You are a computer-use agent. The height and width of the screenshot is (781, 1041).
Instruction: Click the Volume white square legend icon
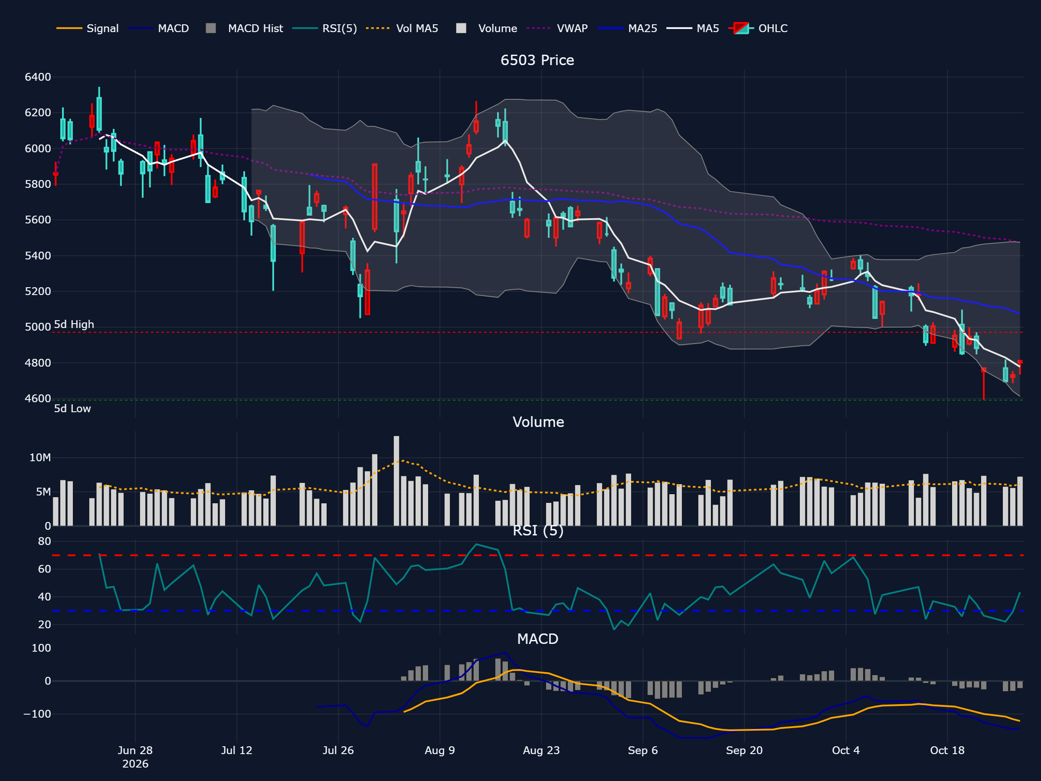pos(461,28)
